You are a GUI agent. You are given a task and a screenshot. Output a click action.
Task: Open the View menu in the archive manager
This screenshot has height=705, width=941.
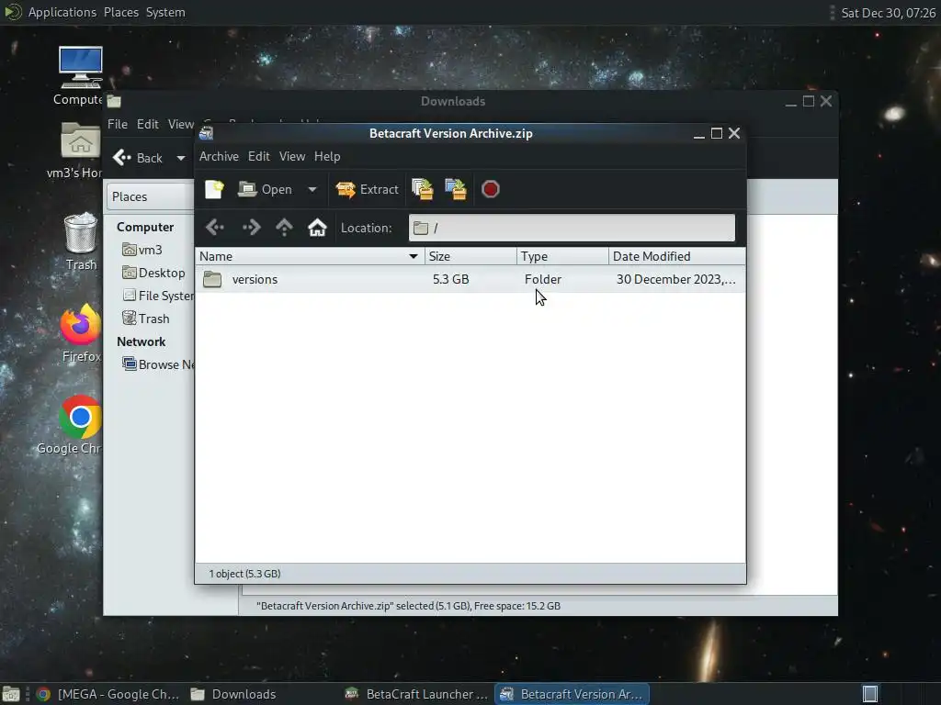[292, 156]
